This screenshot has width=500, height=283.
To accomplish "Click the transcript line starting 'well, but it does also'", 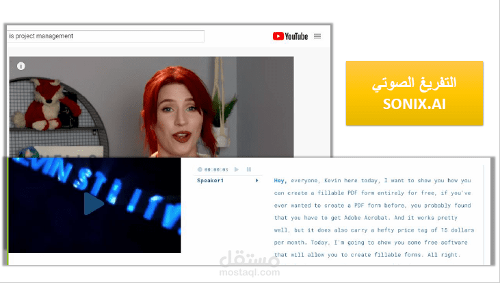I will (374, 230).
